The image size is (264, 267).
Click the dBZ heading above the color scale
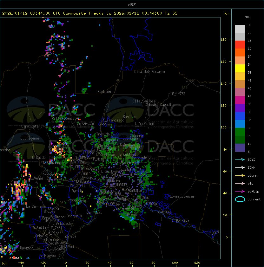pos(247,17)
